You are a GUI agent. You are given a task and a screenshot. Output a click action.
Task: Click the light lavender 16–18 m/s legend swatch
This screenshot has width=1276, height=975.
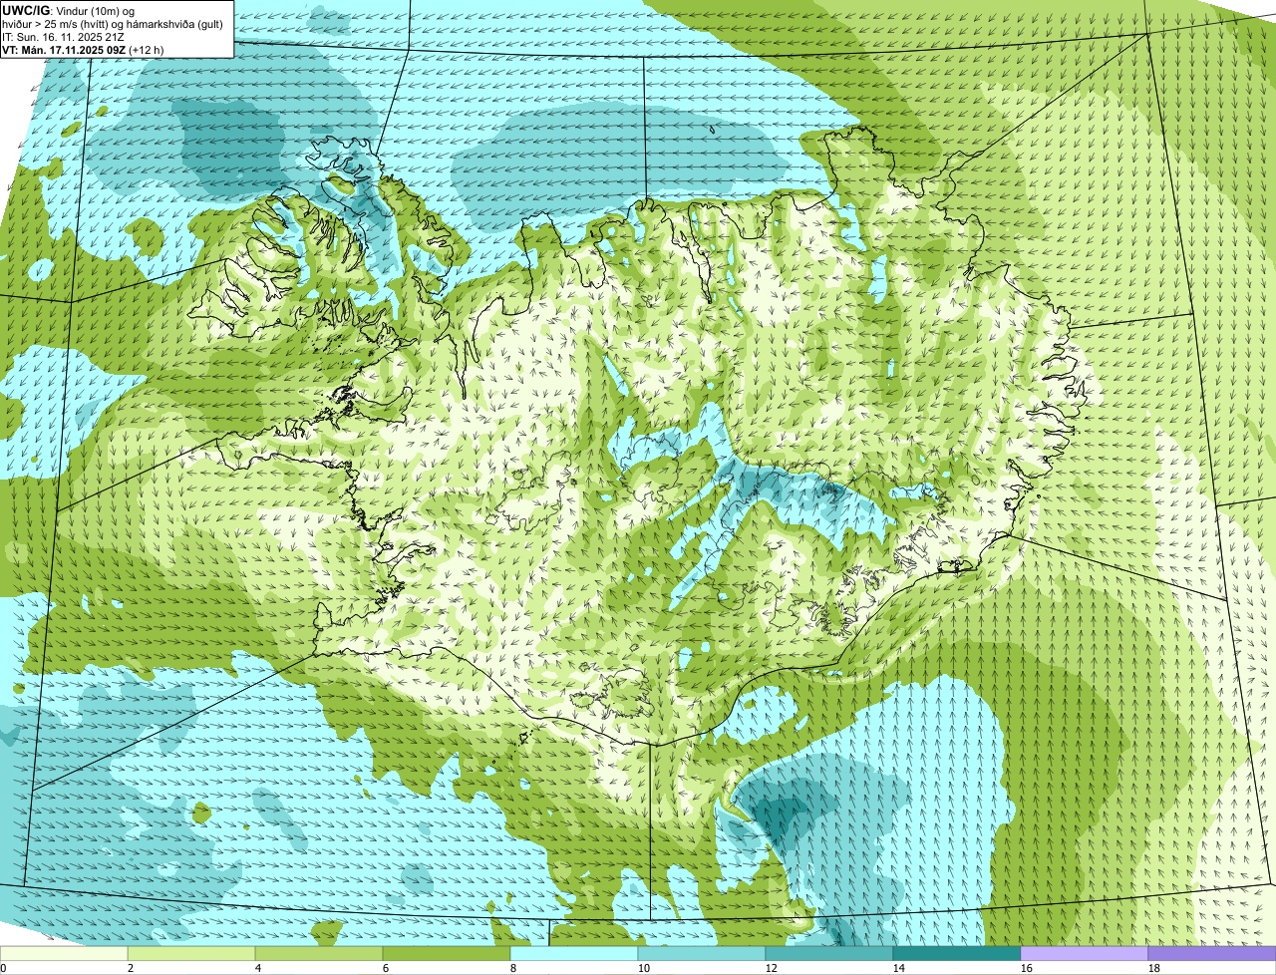pyautogui.click(x=1085, y=954)
